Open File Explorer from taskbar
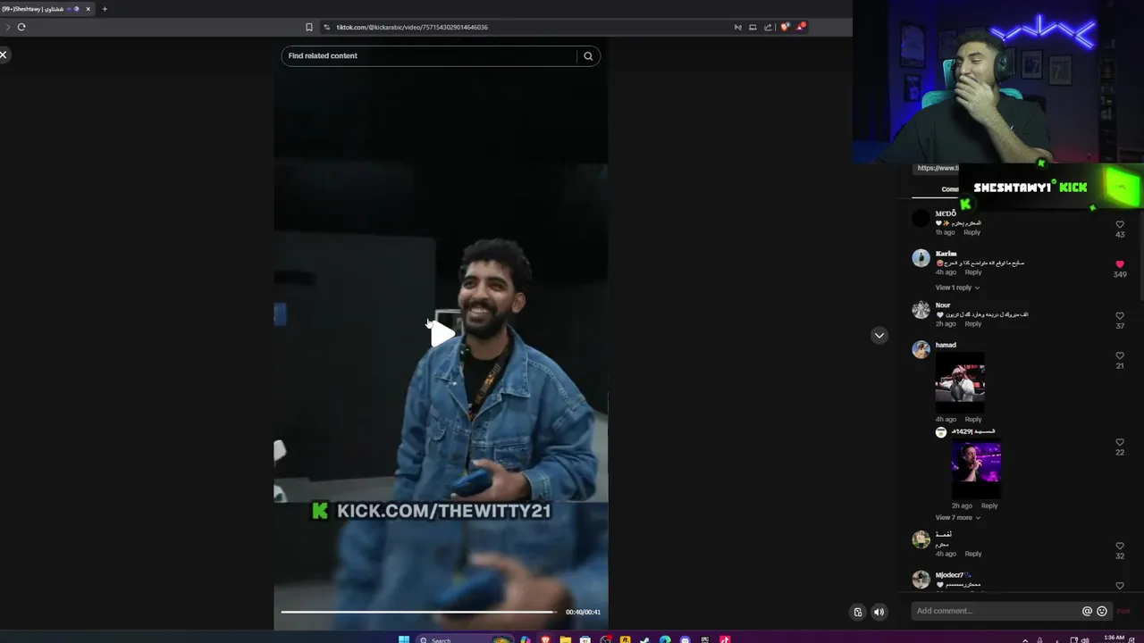1144x643 pixels. [x=565, y=639]
